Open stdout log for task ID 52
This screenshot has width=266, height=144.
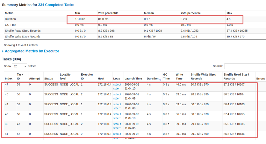click(x=117, y=104)
